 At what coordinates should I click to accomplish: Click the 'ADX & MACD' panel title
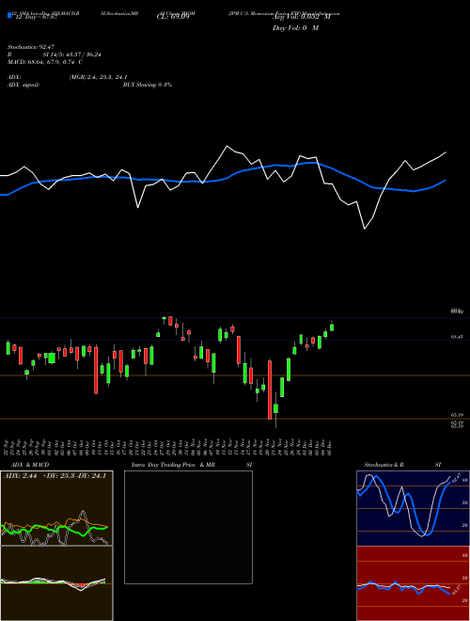coord(30,465)
